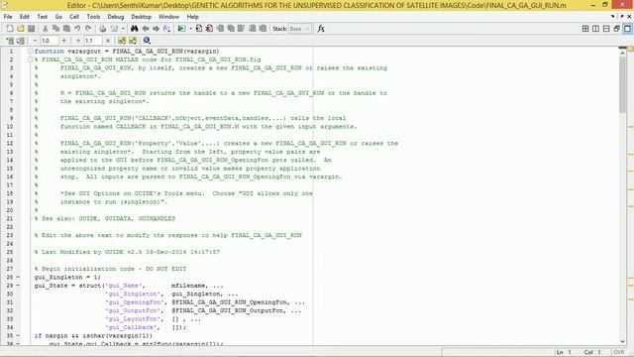
Task: Divide value with the button left of 1.1
Action: (x=78, y=41)
